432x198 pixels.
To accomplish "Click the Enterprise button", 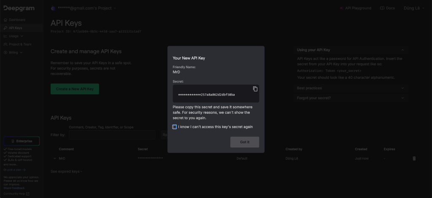I will pos(22,141).
